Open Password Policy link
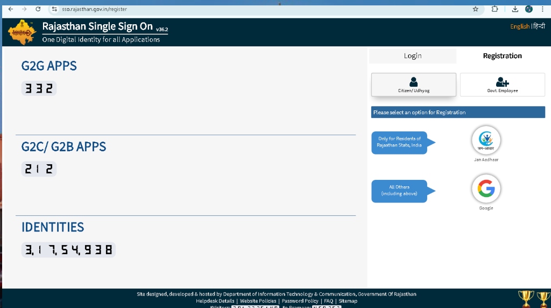 (300, 301)
